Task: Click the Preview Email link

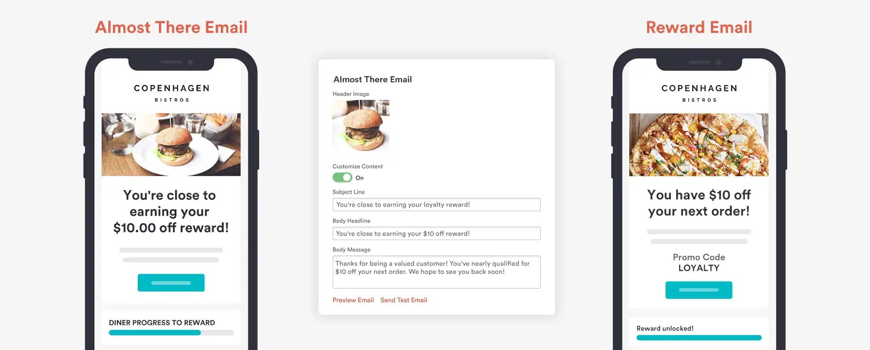Action: pyautogui.click(x=353, y=300)
